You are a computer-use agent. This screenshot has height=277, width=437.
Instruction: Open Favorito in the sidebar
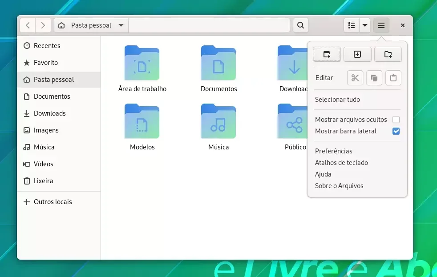pyautogui.click(x=59, y=63)
